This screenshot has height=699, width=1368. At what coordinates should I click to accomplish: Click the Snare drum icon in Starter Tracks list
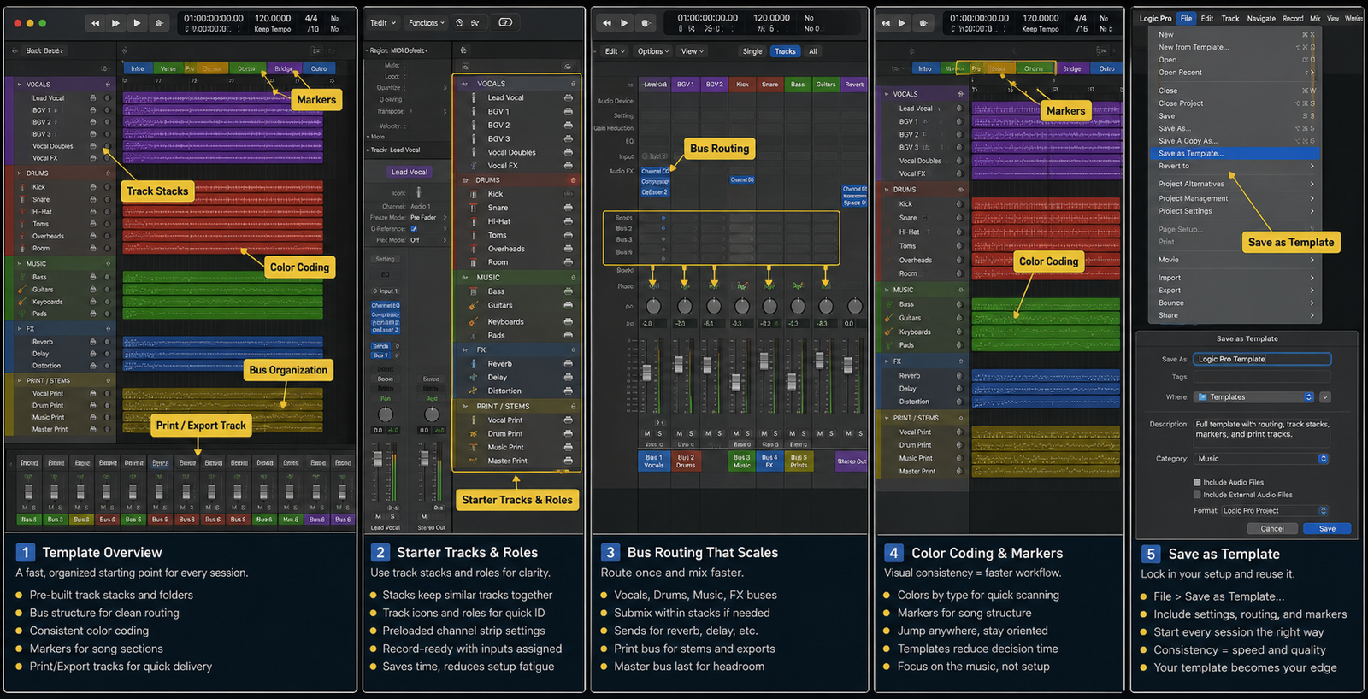tap(474, 208)
